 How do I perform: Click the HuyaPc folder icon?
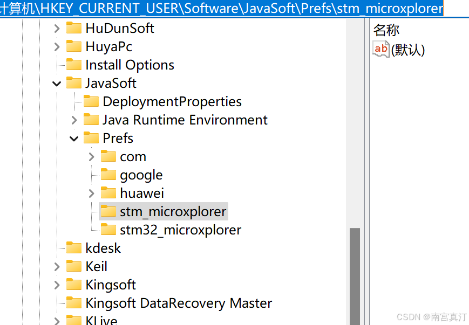tap(73, 46)
